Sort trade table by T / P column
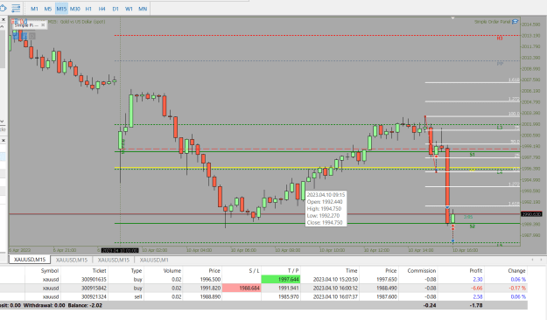 pyautogui.click(x=293, y=270)
